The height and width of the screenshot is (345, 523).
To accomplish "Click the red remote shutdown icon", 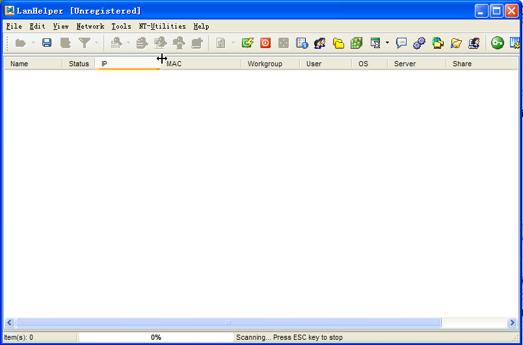I will click(265, 43).
